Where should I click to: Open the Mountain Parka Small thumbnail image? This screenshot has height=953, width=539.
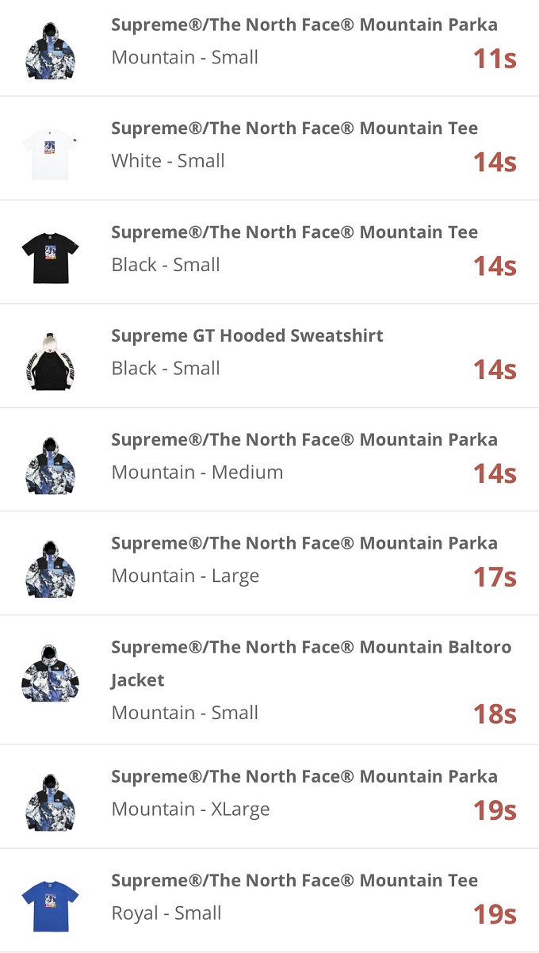pos(50,50)
